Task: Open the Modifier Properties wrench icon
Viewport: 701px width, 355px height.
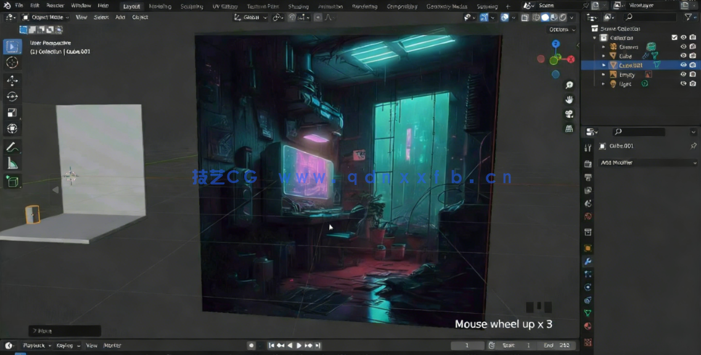Action: click(x=588, y=261)
